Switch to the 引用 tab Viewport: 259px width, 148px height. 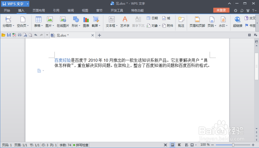(x=56, y=10)
